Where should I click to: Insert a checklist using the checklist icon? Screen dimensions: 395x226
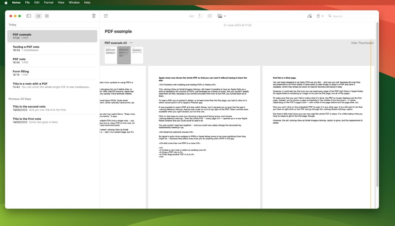(x=201, y=16)
